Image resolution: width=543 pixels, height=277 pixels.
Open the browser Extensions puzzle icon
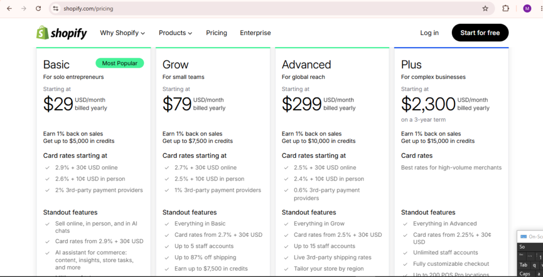click(x=505, y=8)
